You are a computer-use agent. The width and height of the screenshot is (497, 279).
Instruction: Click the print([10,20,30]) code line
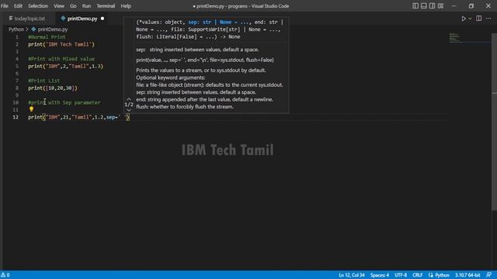point(53,88)
